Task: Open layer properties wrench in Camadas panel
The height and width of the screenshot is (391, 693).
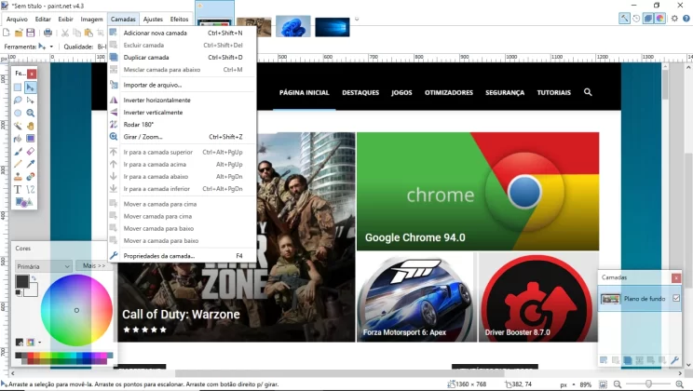Action: click(674, 360)
